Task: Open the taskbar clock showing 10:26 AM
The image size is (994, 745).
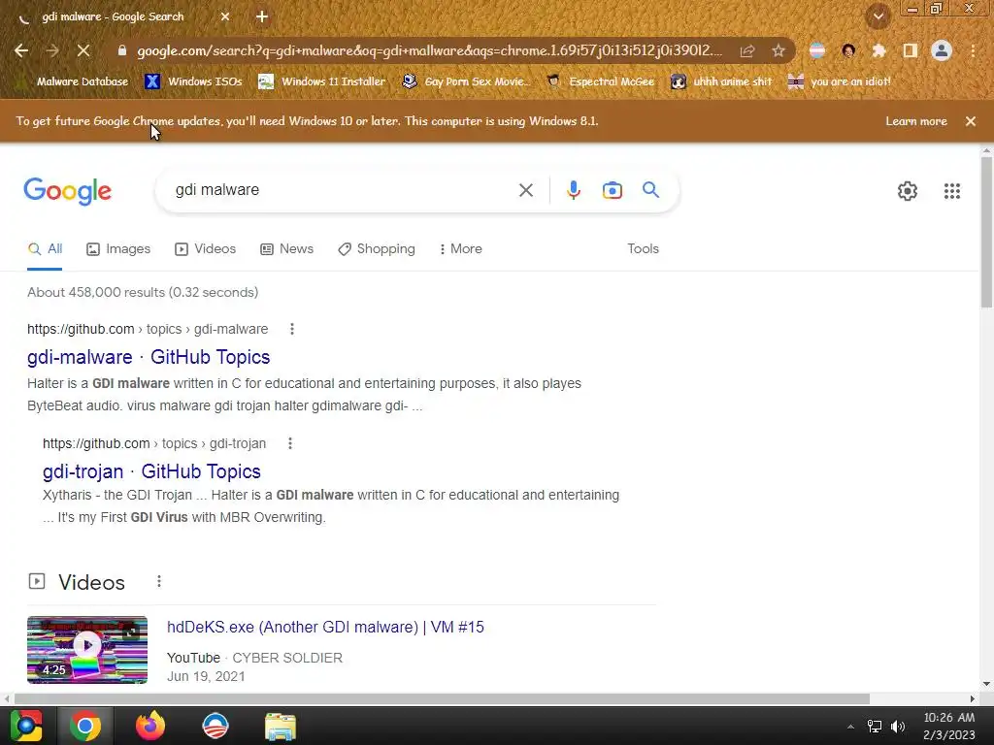Action: tap(949, 727)
